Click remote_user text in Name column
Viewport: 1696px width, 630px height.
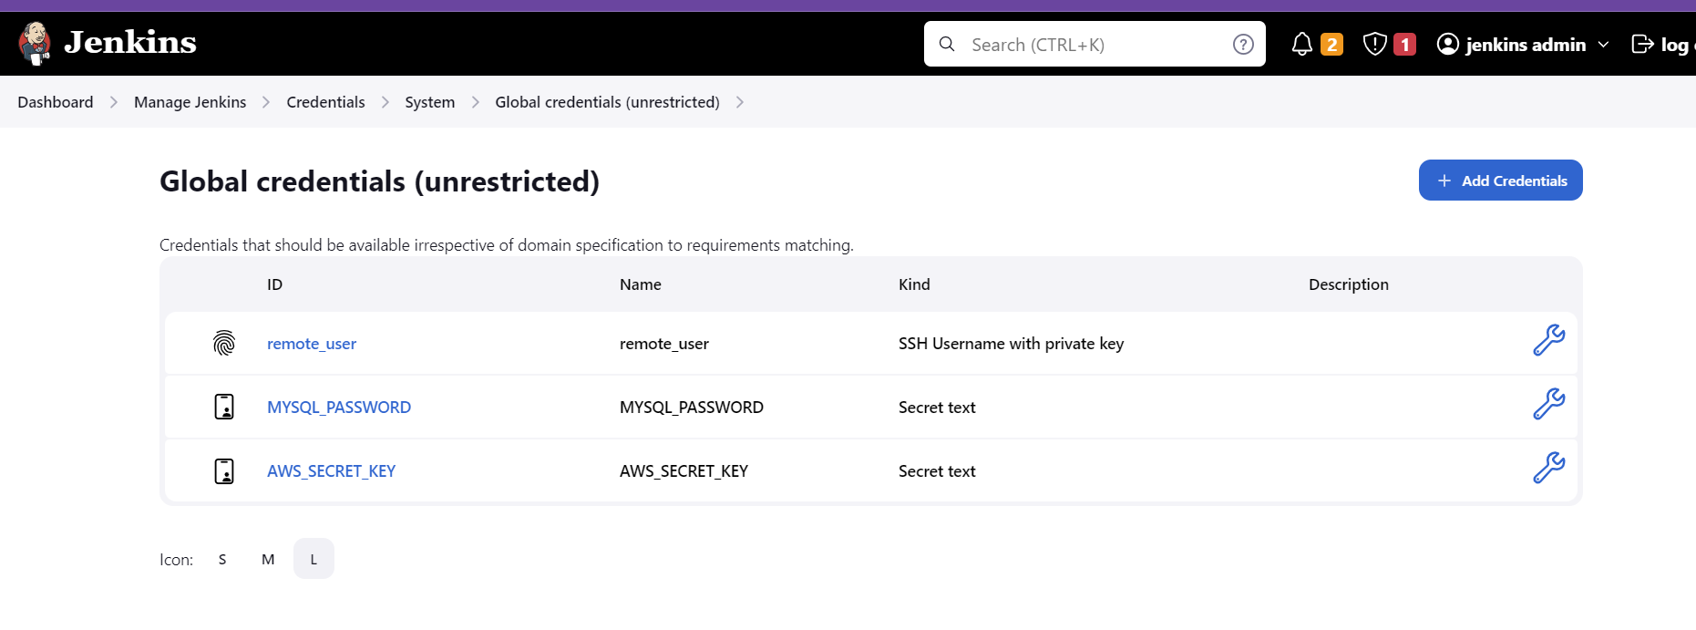click(664, 344)
